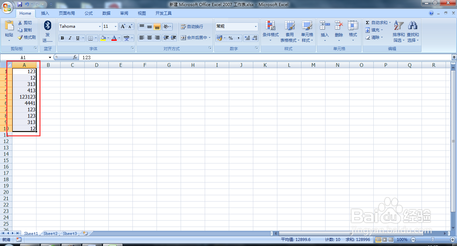Apply the red font color
Screen dimensions: 457x246
(114, 38)
